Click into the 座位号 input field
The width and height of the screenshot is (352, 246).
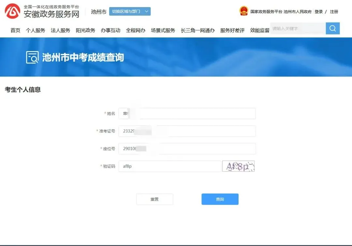[x=187, y=148]
